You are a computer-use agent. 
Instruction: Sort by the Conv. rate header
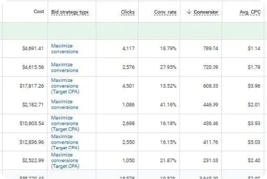click(165, 12)
